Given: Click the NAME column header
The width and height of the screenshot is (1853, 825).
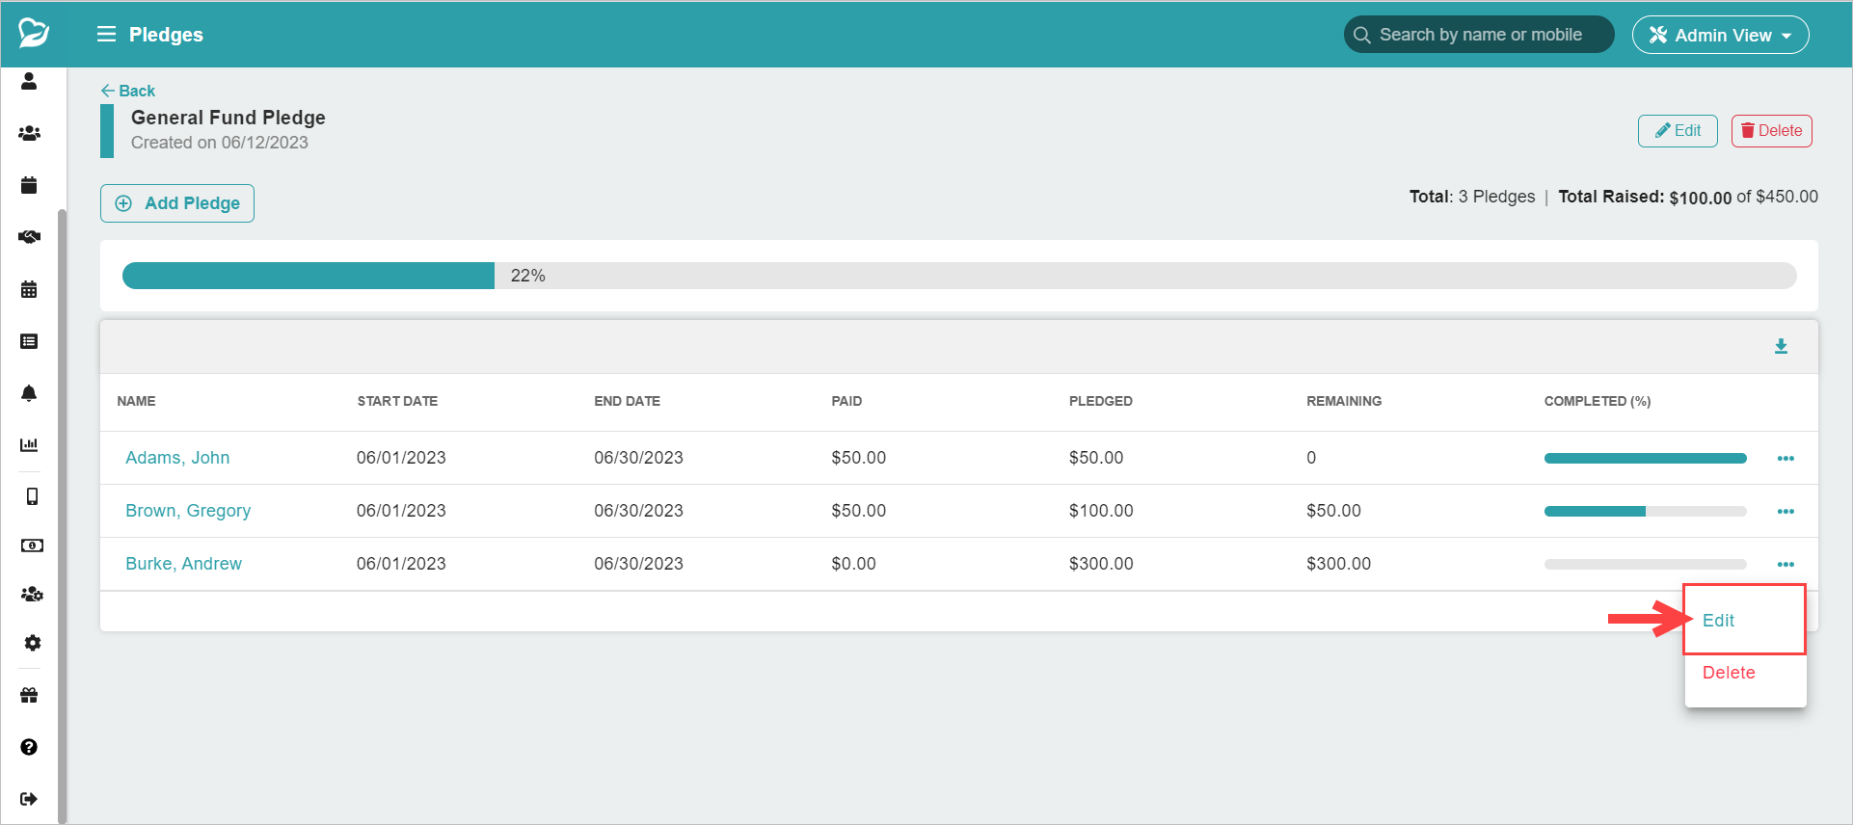Looking at the screenshot, I should (x=136, y=401).
